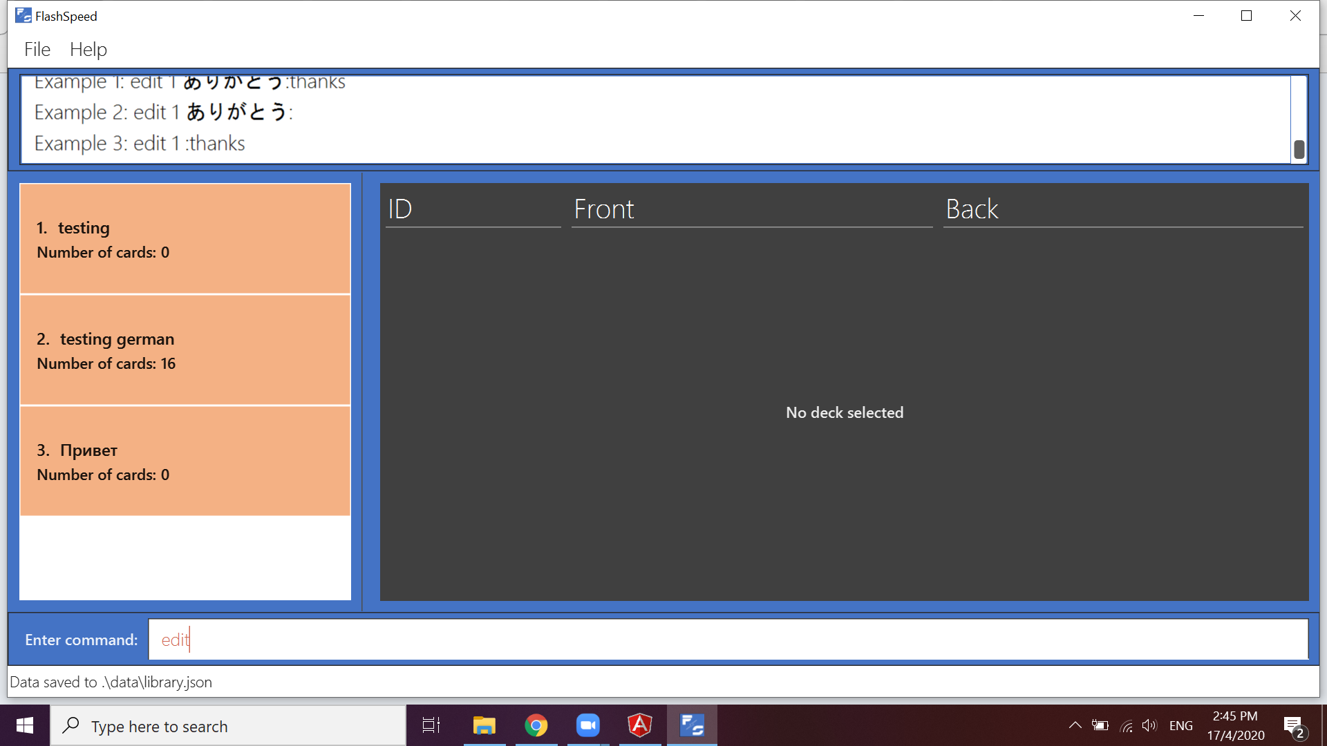The image size is (1327, 746).
Task: Open the File menu
Action: click(37, 50)
